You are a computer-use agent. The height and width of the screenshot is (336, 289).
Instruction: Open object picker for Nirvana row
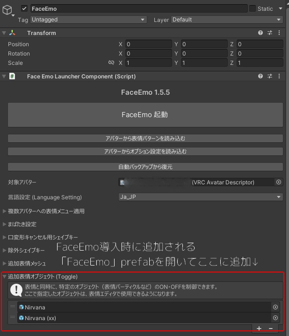click(x=275, y=307)
